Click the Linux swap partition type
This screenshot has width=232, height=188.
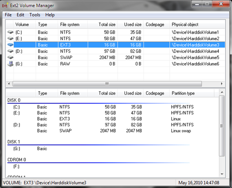click(x=181, y=131)
